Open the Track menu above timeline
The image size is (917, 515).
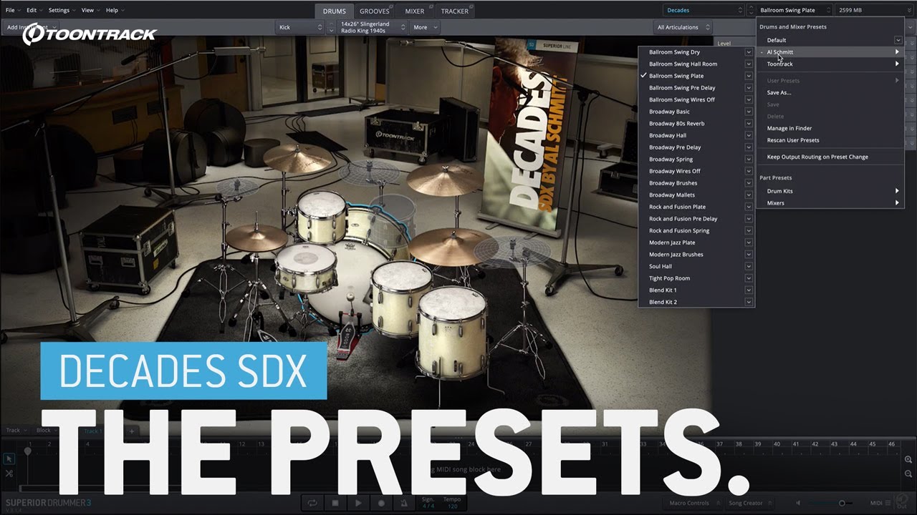pos(16,431)
